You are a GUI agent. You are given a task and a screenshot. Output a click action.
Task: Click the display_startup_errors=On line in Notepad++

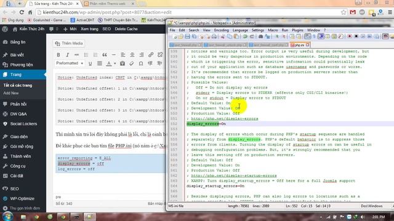[215, 186]
